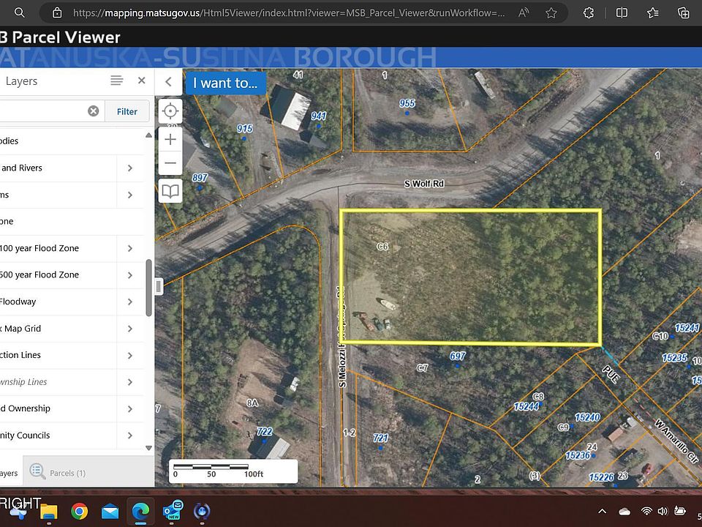702x527 pixels.
Task: Expand the 500 year Flood Zone layer
Action: [x=130, y=275]
